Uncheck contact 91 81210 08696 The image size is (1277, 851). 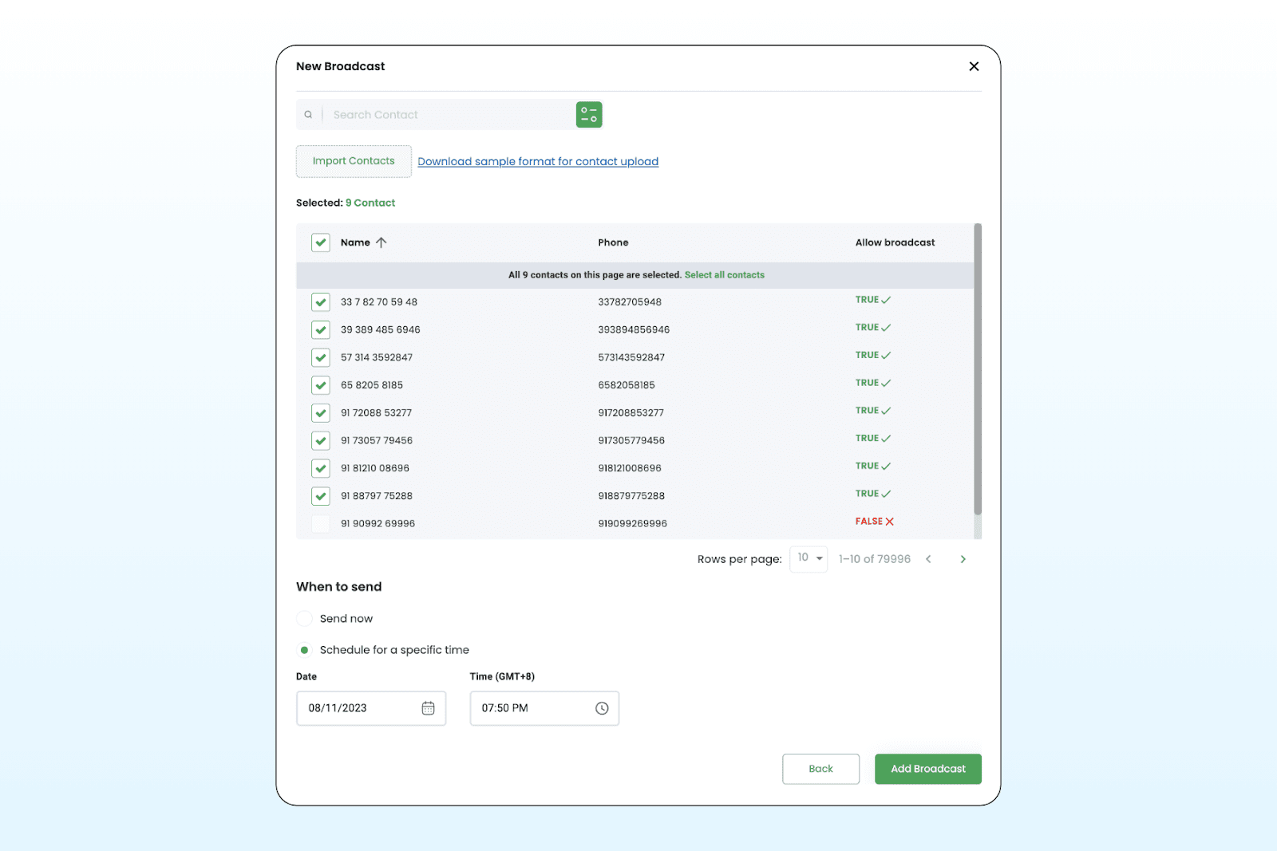click(x=321, y=468)
